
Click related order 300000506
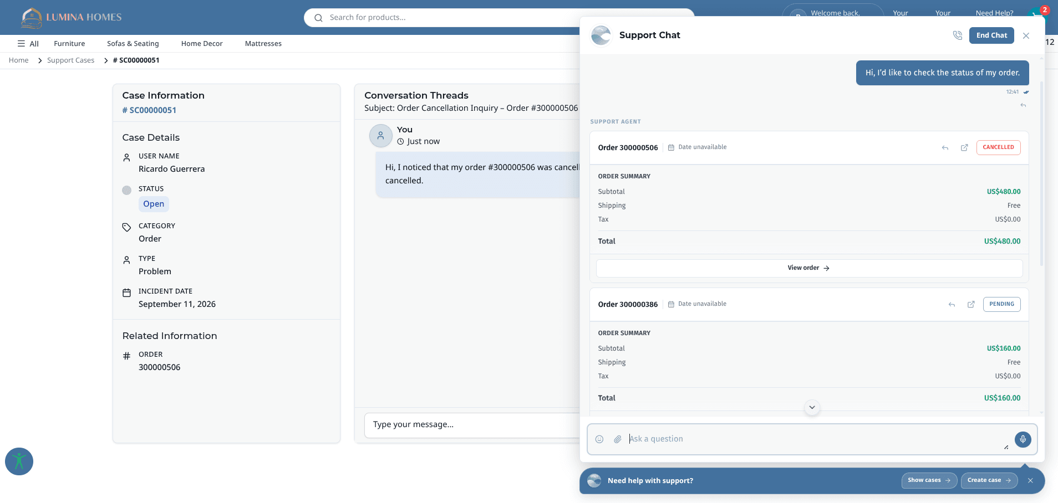160,367
